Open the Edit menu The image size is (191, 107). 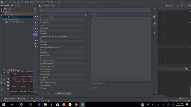coord(10,2)
